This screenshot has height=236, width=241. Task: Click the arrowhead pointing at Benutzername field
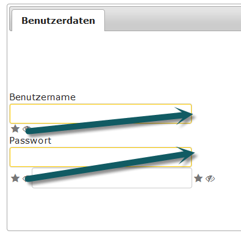[x=184, y=115]
